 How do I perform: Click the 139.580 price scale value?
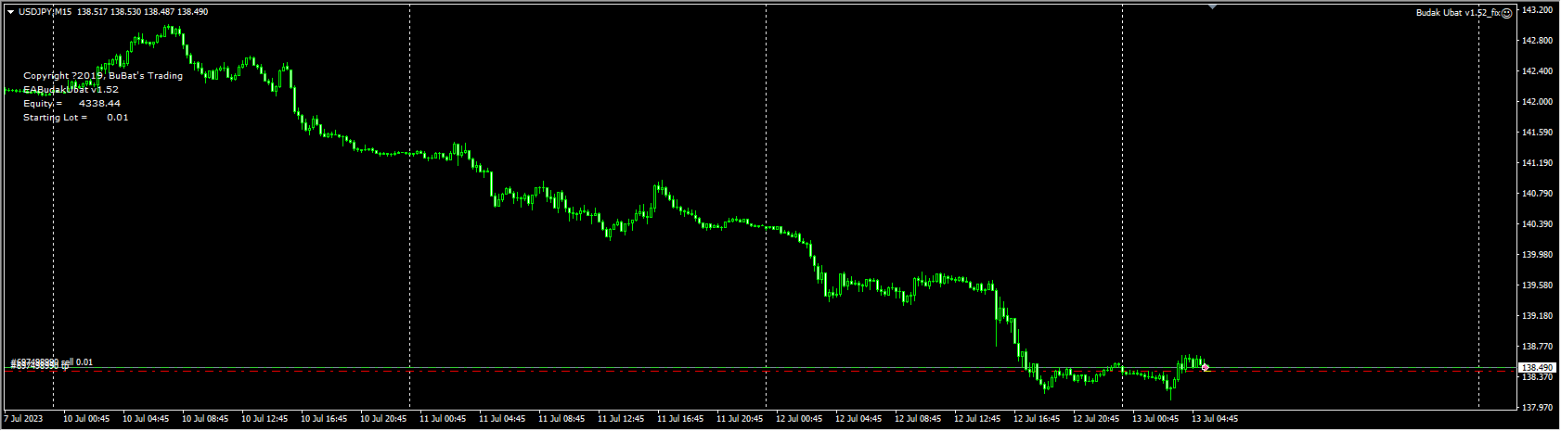pos(1537,285)
